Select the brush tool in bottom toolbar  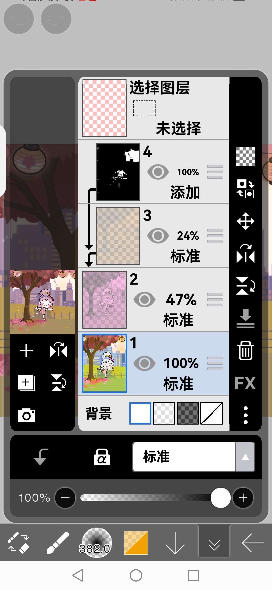click(58, 543)
